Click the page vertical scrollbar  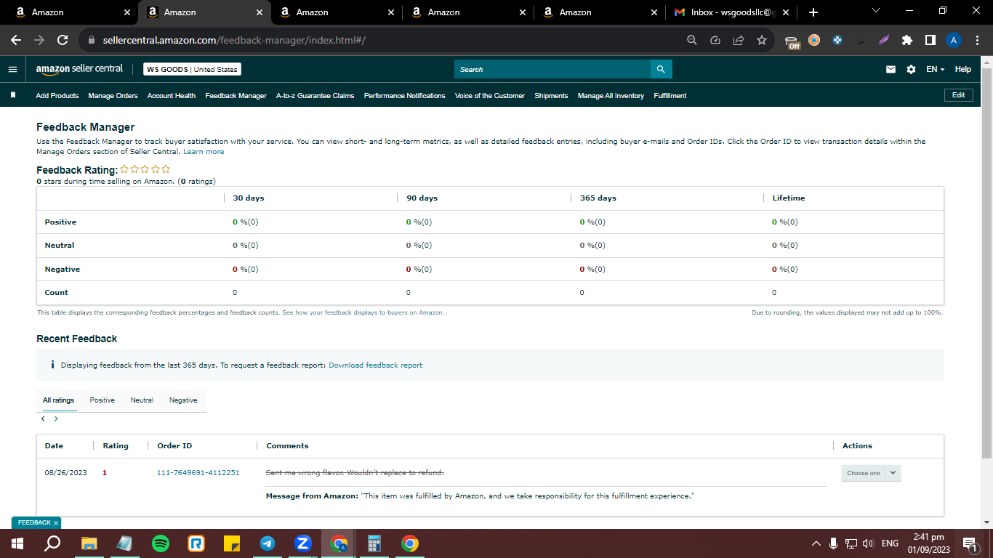[x=986, y=262]
